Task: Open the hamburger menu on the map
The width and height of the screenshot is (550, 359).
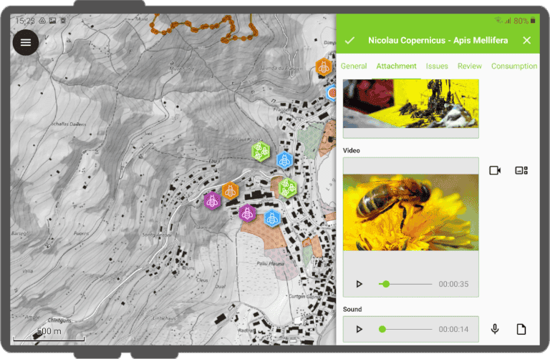Action: (x=26, y=42)
